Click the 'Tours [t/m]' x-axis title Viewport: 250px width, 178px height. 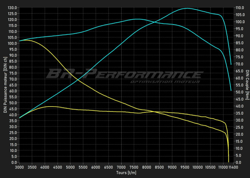coord(127,173)
